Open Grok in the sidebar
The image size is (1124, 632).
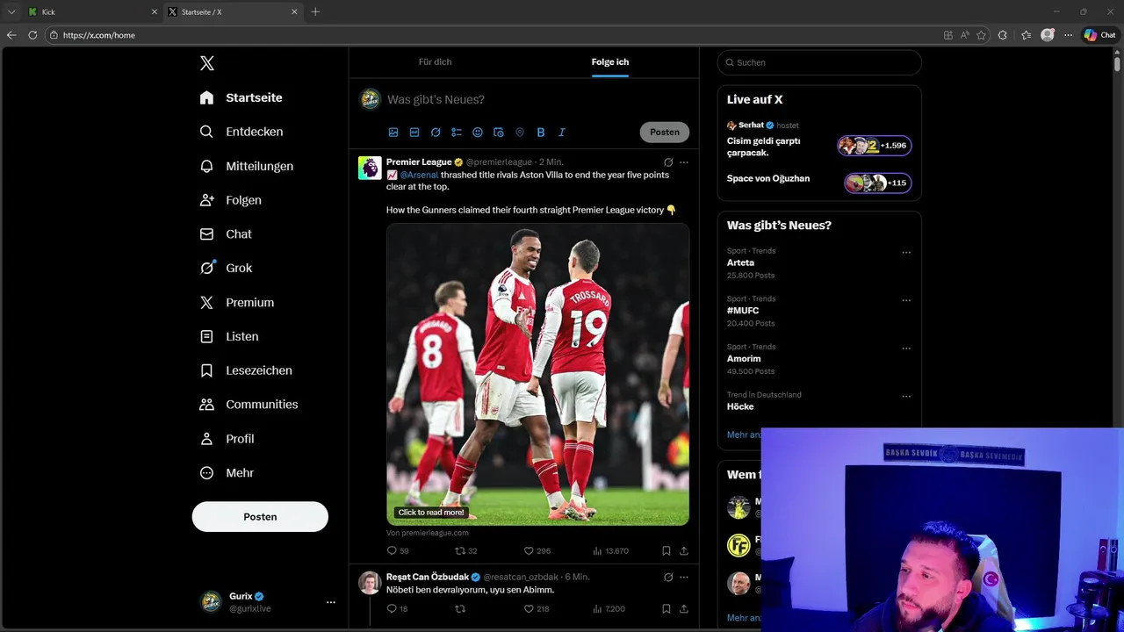pyautogui.click(x=226, y=268)
